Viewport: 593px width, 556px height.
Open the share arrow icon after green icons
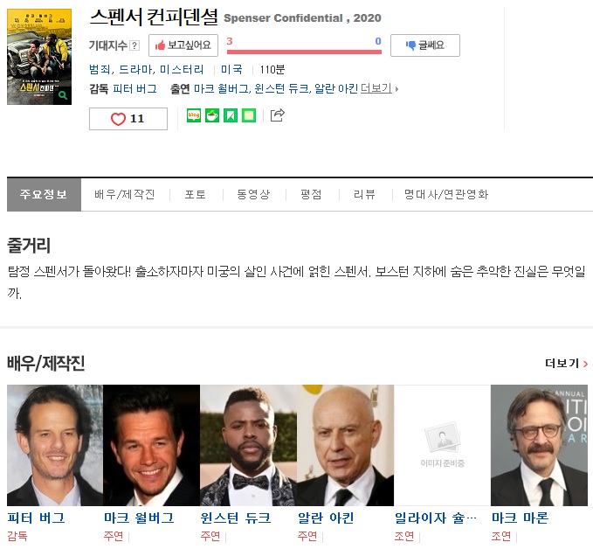pos(278,115)
